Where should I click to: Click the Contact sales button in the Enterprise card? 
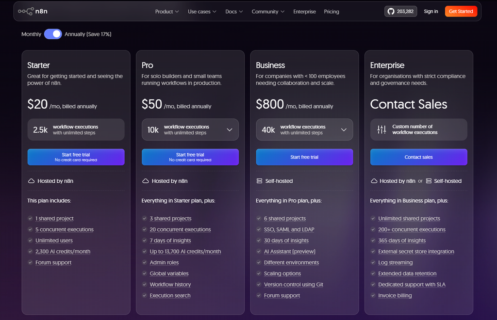click(419, 157)
